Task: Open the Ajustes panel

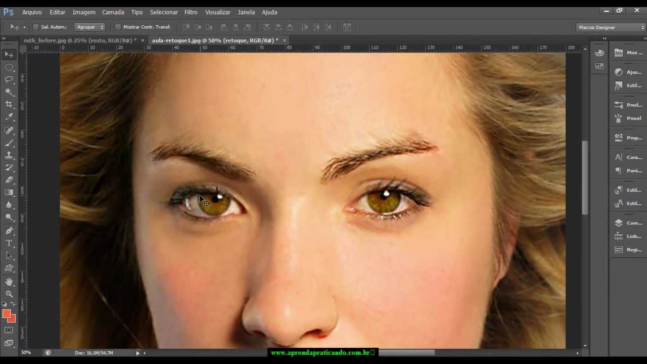Action: (628, 72)
